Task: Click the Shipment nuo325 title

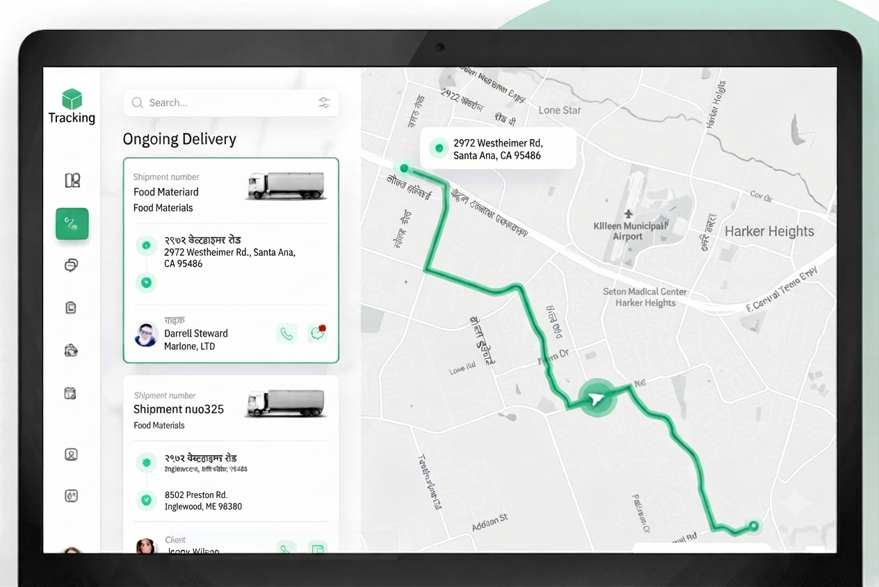Action: point(179,409)
